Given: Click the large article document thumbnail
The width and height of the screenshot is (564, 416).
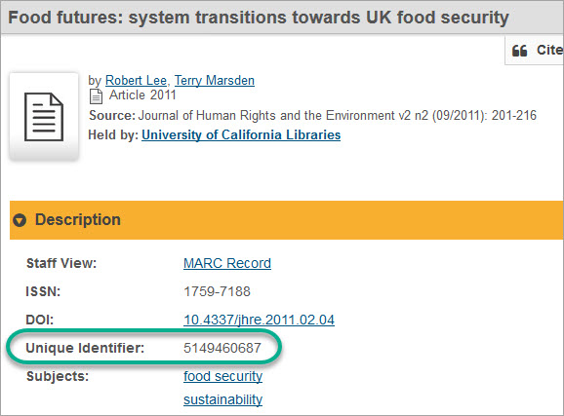Looking at the screenshot, I should [x=44, y=117].
